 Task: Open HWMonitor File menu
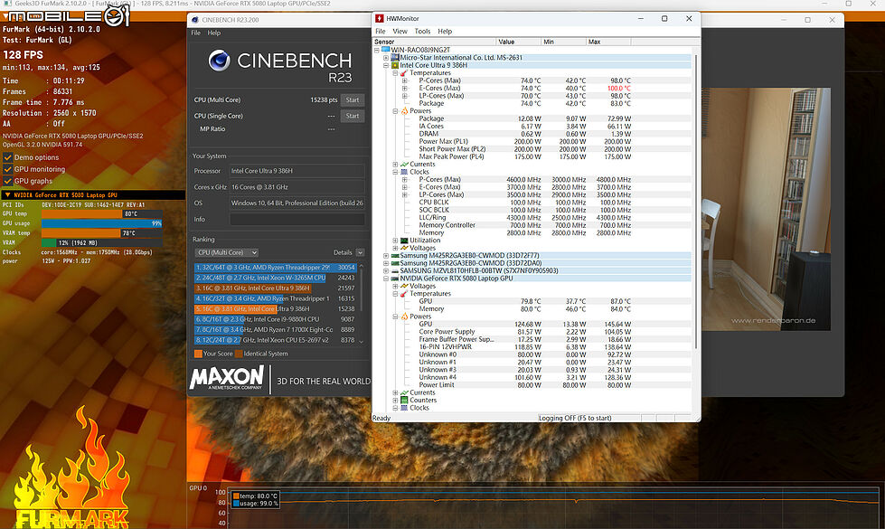point(381,31)
